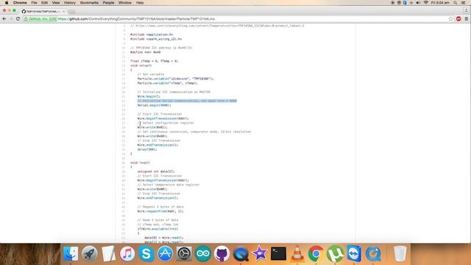471x265 pixels.
Task: Click the volume speaker icon in menu bar
Action: [x=418, y=3]
